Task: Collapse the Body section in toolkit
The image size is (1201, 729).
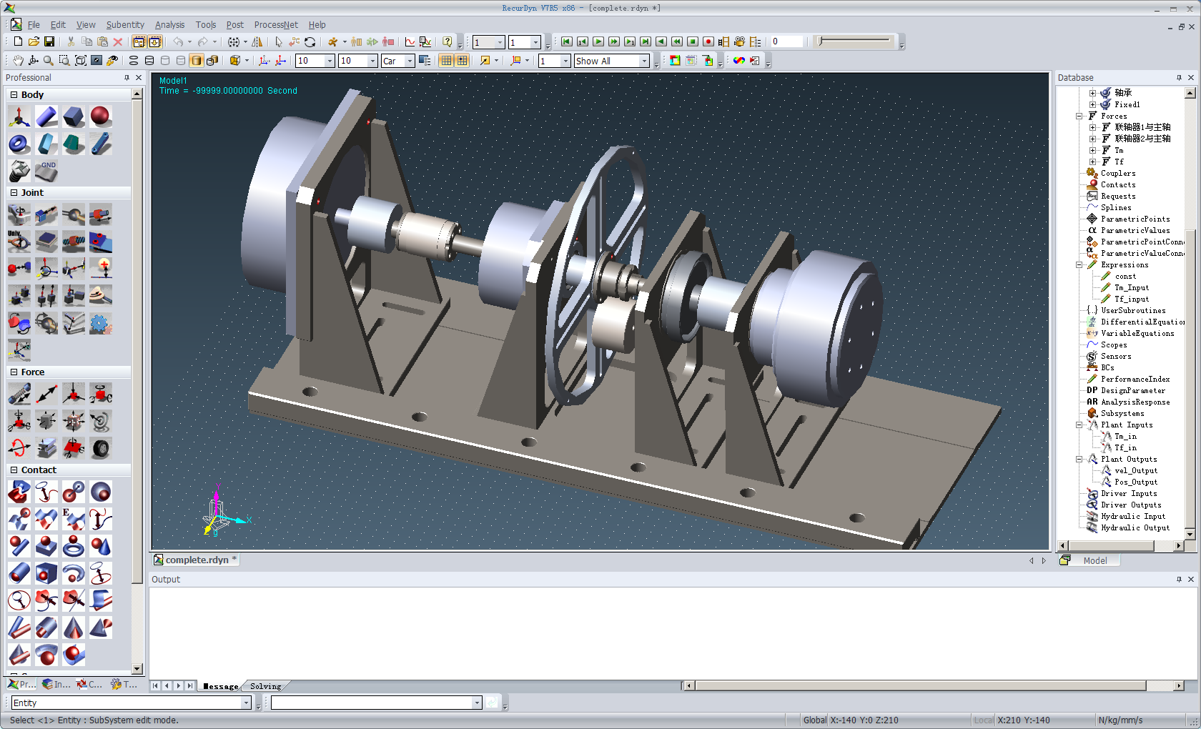Action: (14, 94)
